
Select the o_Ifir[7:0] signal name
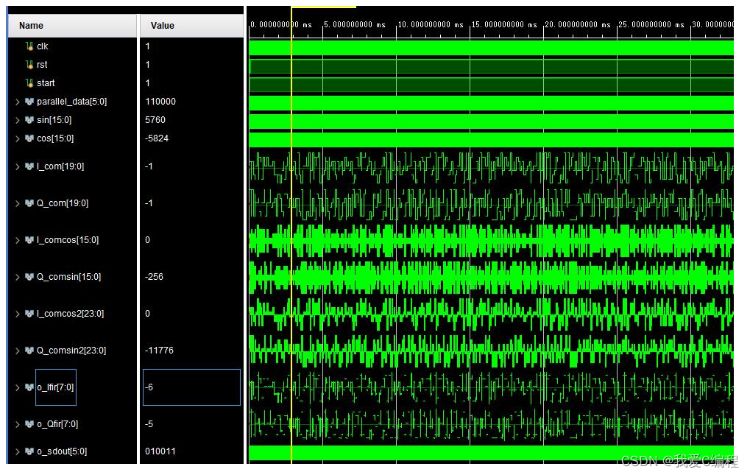pyautogui.click(x=55, y=387)
